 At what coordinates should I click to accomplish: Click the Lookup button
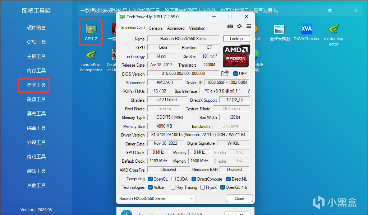pyautogui.click(x=236, y=39)
